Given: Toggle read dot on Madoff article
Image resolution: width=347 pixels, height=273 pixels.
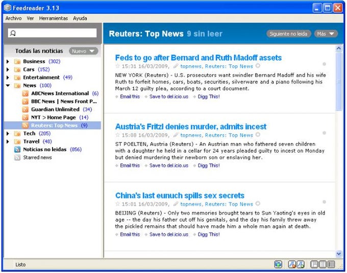Looking at the screenshot, I should (x=324, y=64).
